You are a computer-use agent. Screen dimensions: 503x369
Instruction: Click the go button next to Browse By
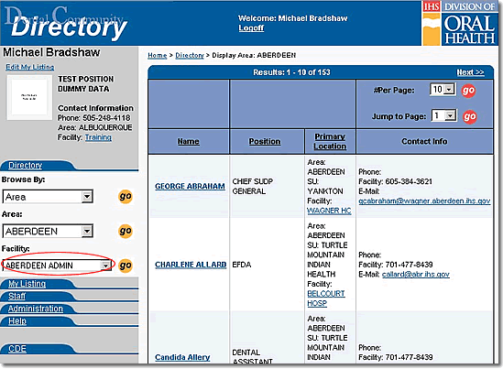126,196
